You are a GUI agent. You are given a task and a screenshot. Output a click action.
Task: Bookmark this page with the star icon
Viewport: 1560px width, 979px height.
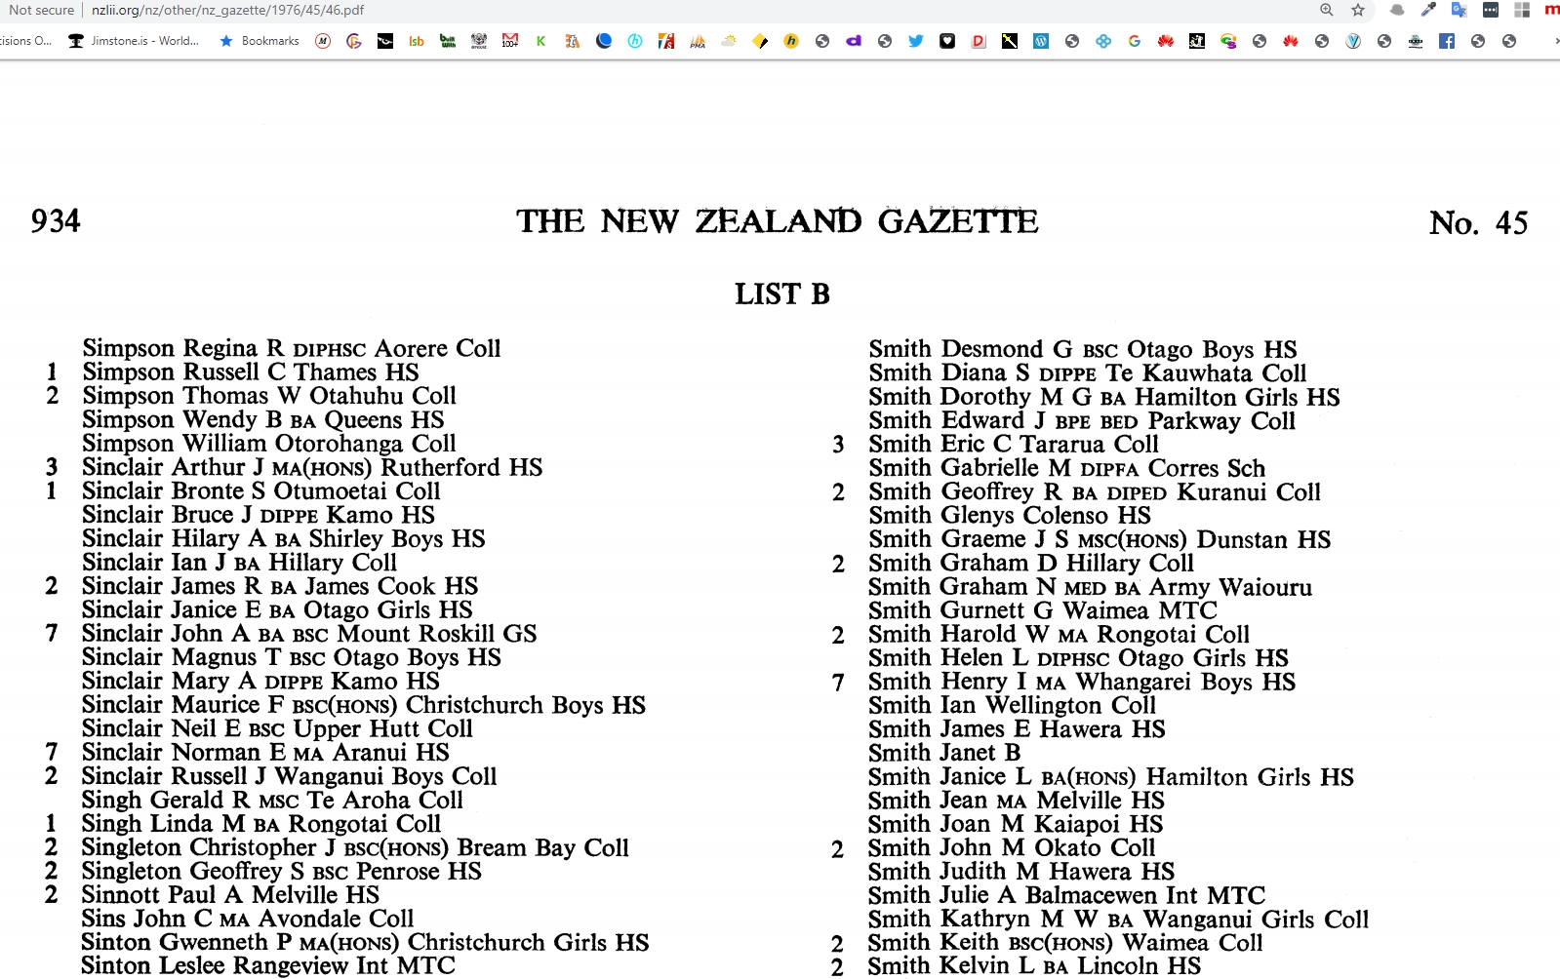click(1357, 10)
